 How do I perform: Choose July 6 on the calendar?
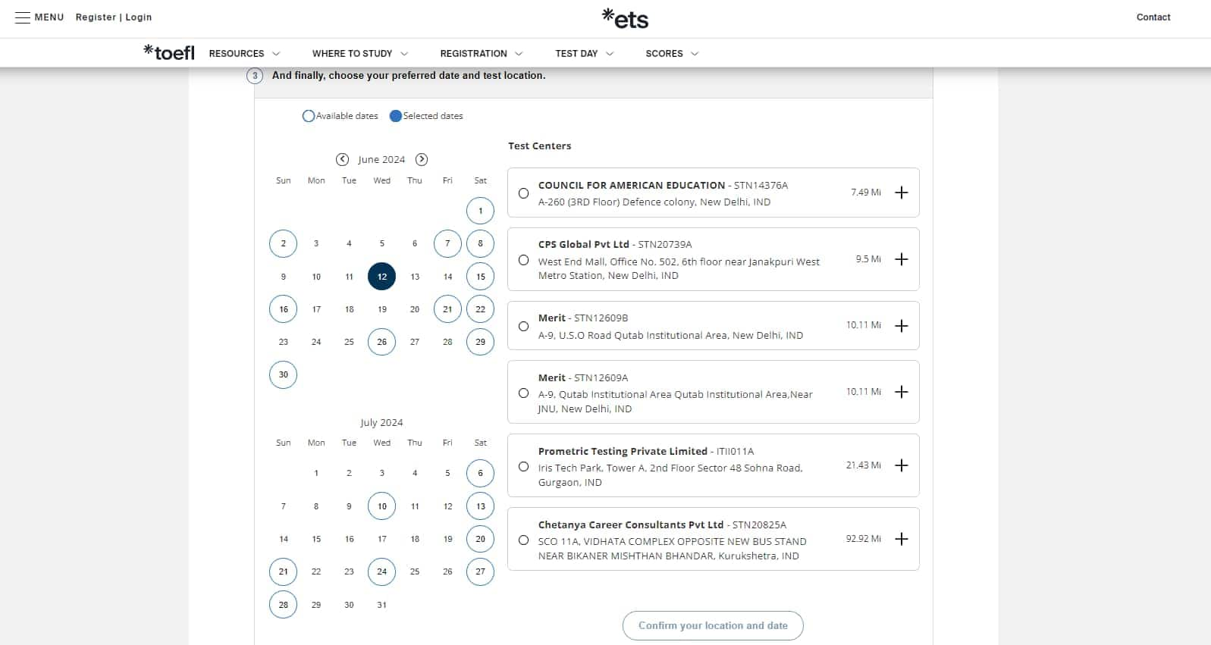(480, 473)
